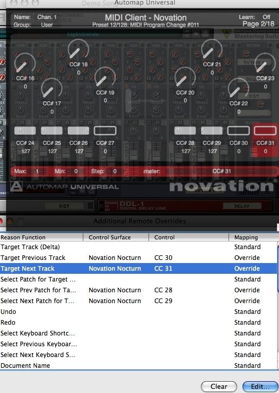Select the highlighted Target Next Track row
This screenshot has height=393, width=279.
(138, 269)
